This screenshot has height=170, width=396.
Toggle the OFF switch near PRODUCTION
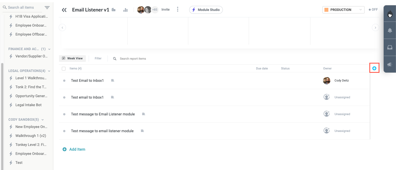373,9
